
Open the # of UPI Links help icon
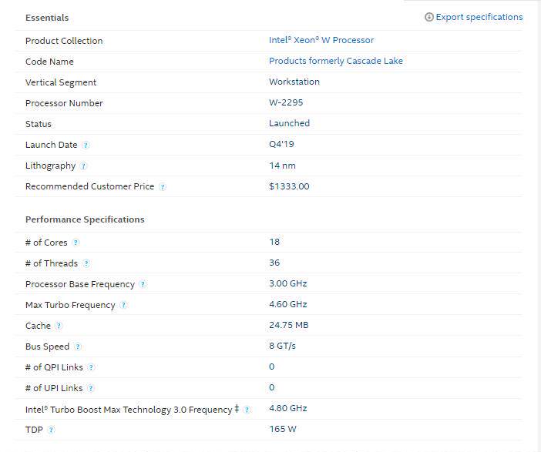point(90,389)
